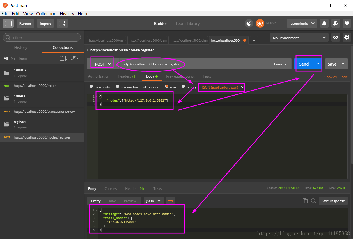Screen dimensions: 353x239
Task: Open the response Cookies tab
Action: (x=111, y=189)
